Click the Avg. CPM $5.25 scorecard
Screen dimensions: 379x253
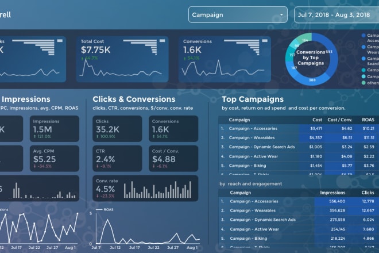55,158
